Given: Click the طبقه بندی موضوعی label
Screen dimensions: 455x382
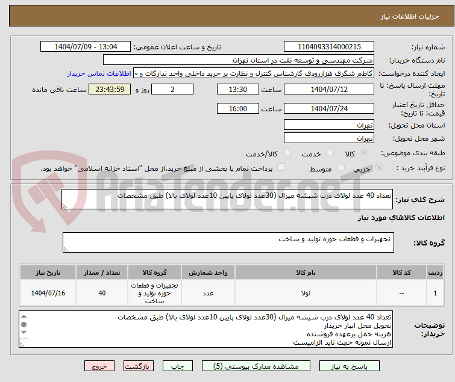Looking at the screenshot, I should click(x=413, y=153).
